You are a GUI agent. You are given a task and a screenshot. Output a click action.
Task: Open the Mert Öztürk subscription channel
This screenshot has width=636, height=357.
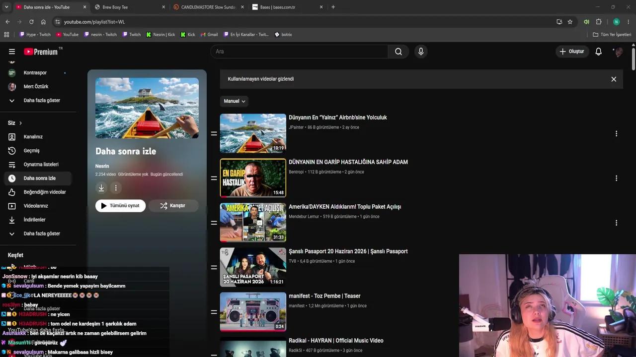(37, 87)
